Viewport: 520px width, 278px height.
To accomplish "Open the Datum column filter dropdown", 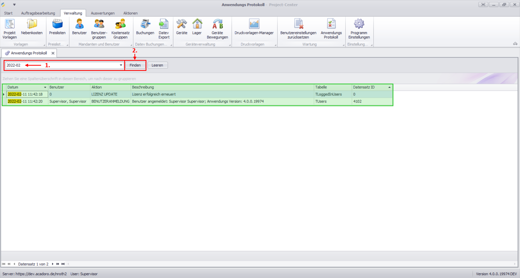I will pos(45,87).
